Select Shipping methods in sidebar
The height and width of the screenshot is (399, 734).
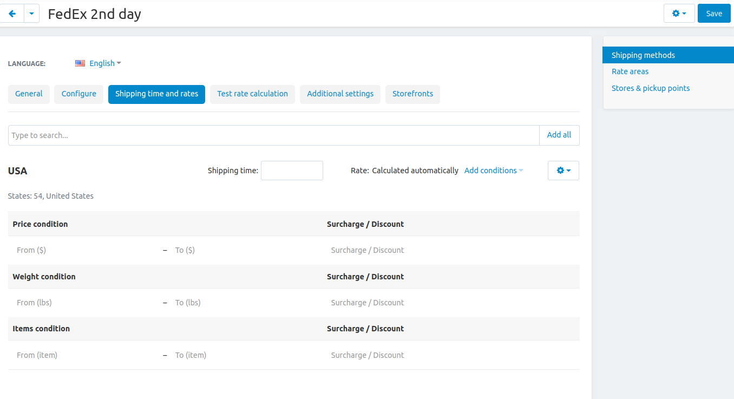click(669, 55)
